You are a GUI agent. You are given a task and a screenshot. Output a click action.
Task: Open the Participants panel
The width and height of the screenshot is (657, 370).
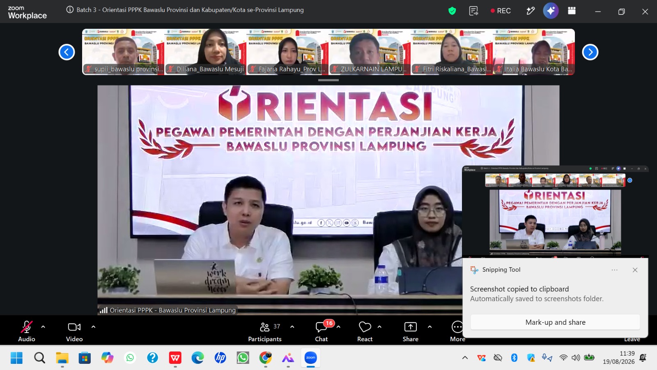[x=265, y=331]
